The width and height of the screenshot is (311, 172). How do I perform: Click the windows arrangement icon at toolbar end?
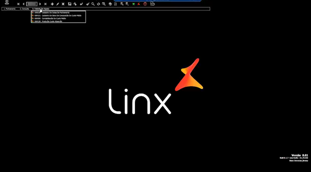(152, 4)
